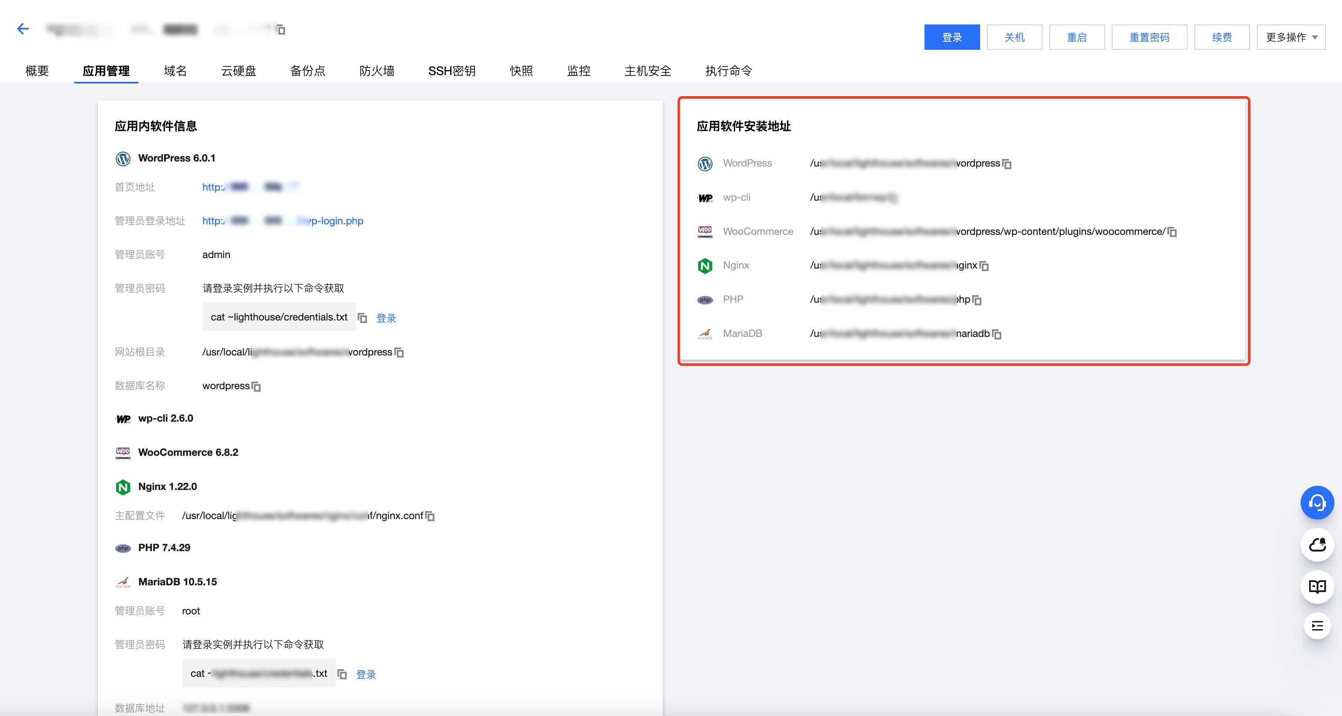
Task: Click the 重启 button
Action: point(1077,37)
